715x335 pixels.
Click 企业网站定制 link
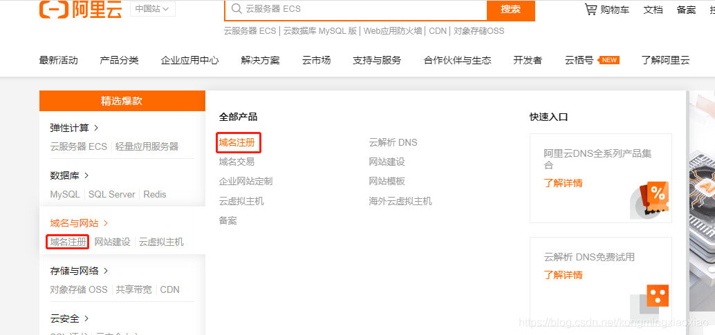click(245, 182)
